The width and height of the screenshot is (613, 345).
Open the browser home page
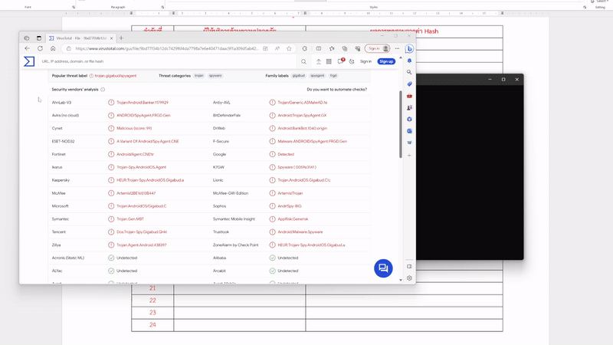click(53, 48)
